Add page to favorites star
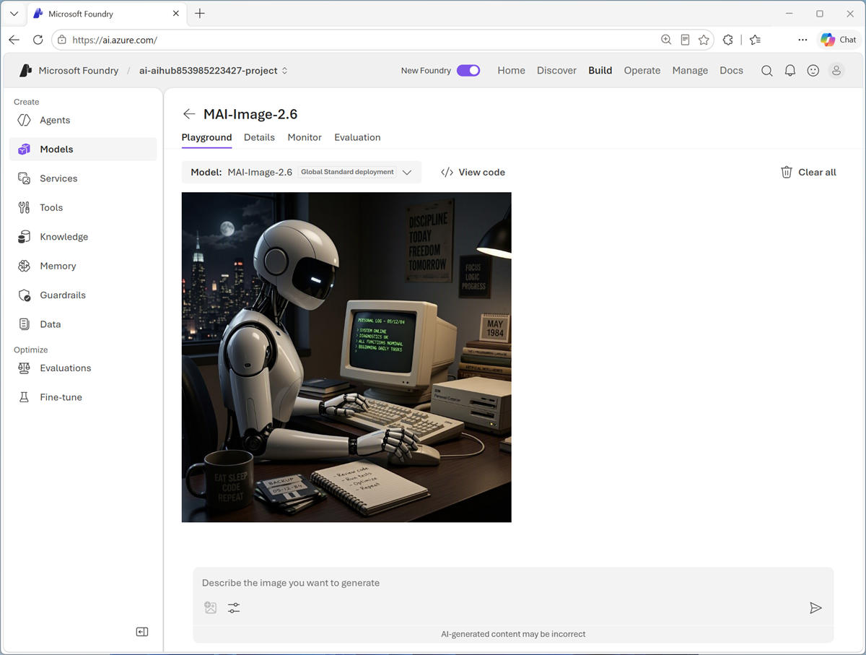The height and width of the screenshot is (655, 866). click(x=704, y=40)
